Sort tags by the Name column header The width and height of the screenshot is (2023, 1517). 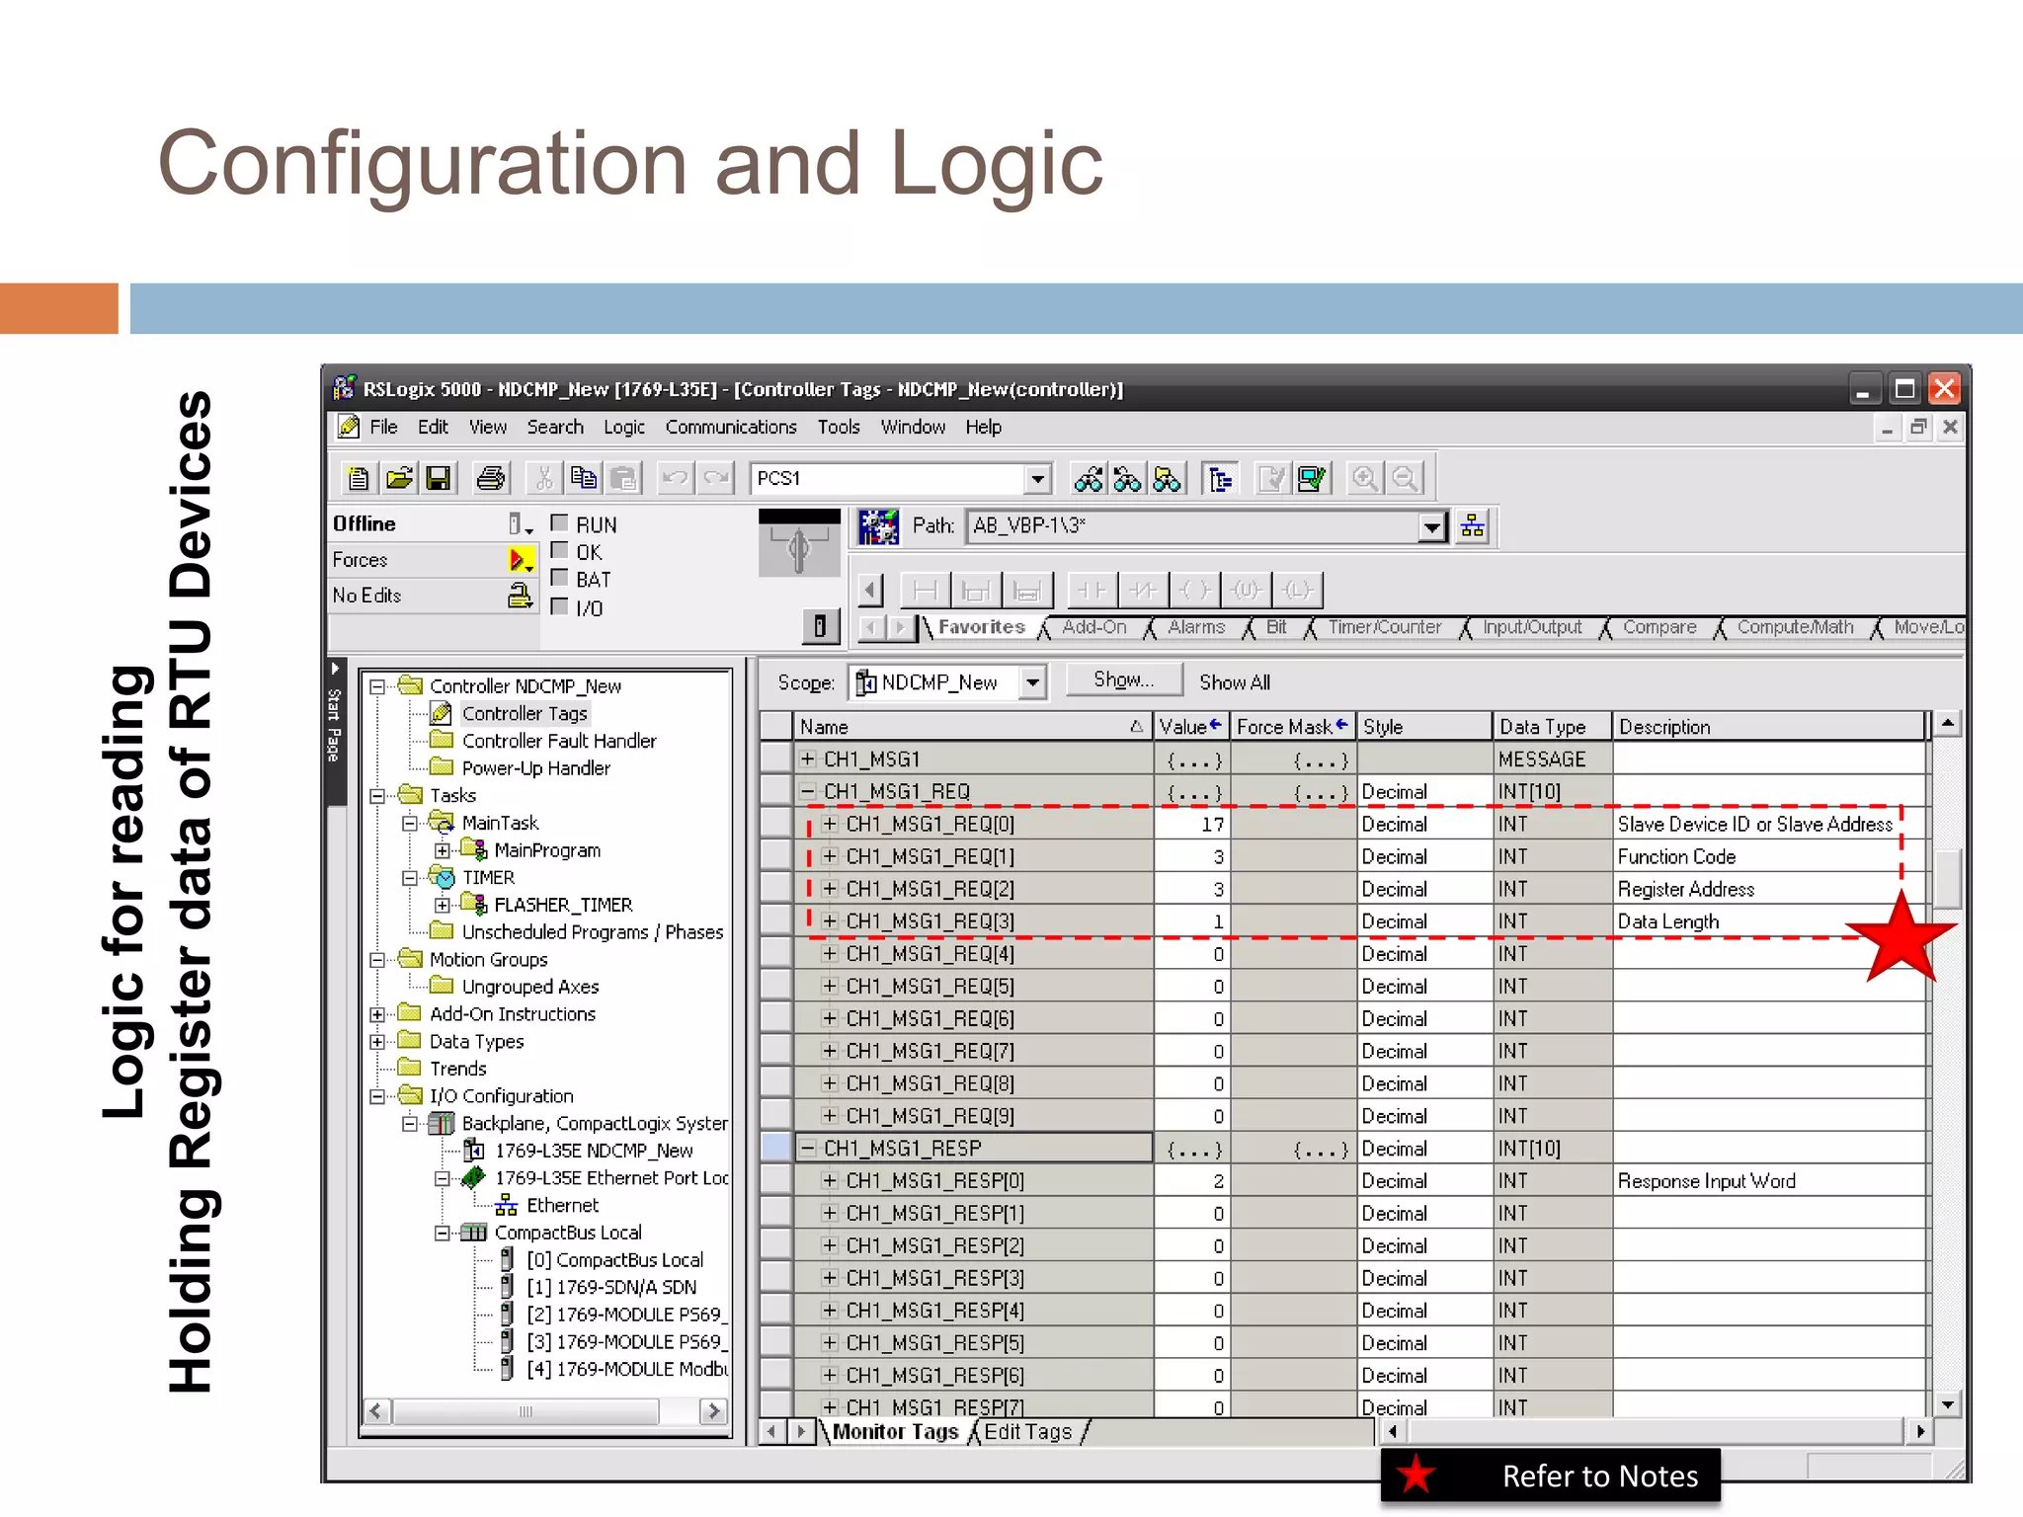click(973, 727)
